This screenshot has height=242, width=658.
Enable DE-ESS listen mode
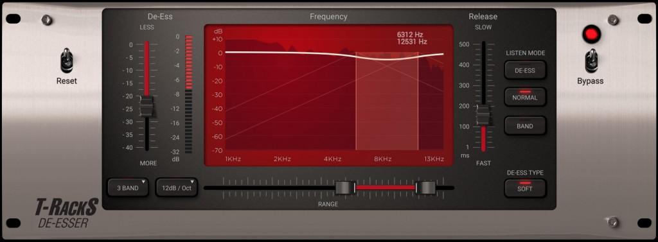click(x=525, y=71)
